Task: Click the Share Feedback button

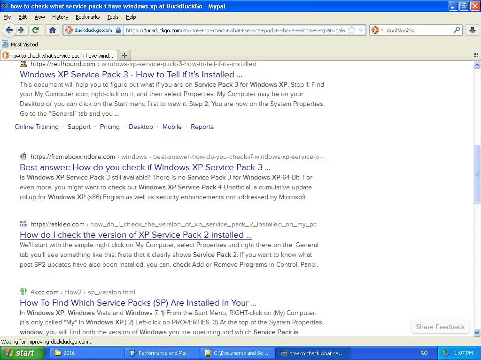Action: click(x=440, y=327)
